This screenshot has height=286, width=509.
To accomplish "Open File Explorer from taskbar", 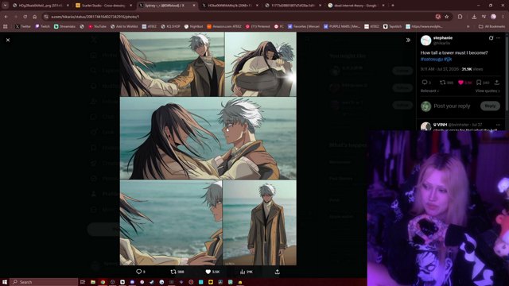I will 93,282.
